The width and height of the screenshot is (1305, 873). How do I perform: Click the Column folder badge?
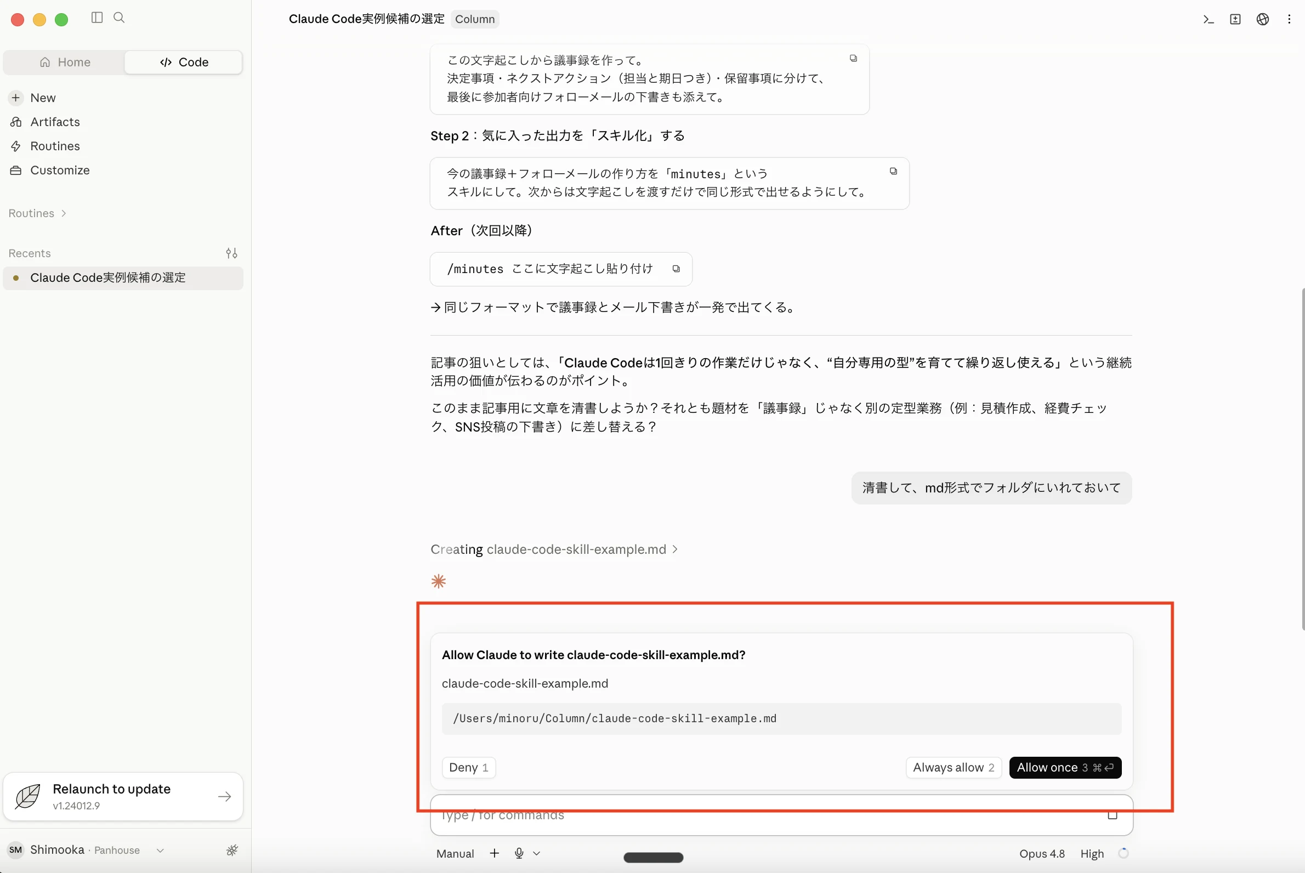click(474, 20)
